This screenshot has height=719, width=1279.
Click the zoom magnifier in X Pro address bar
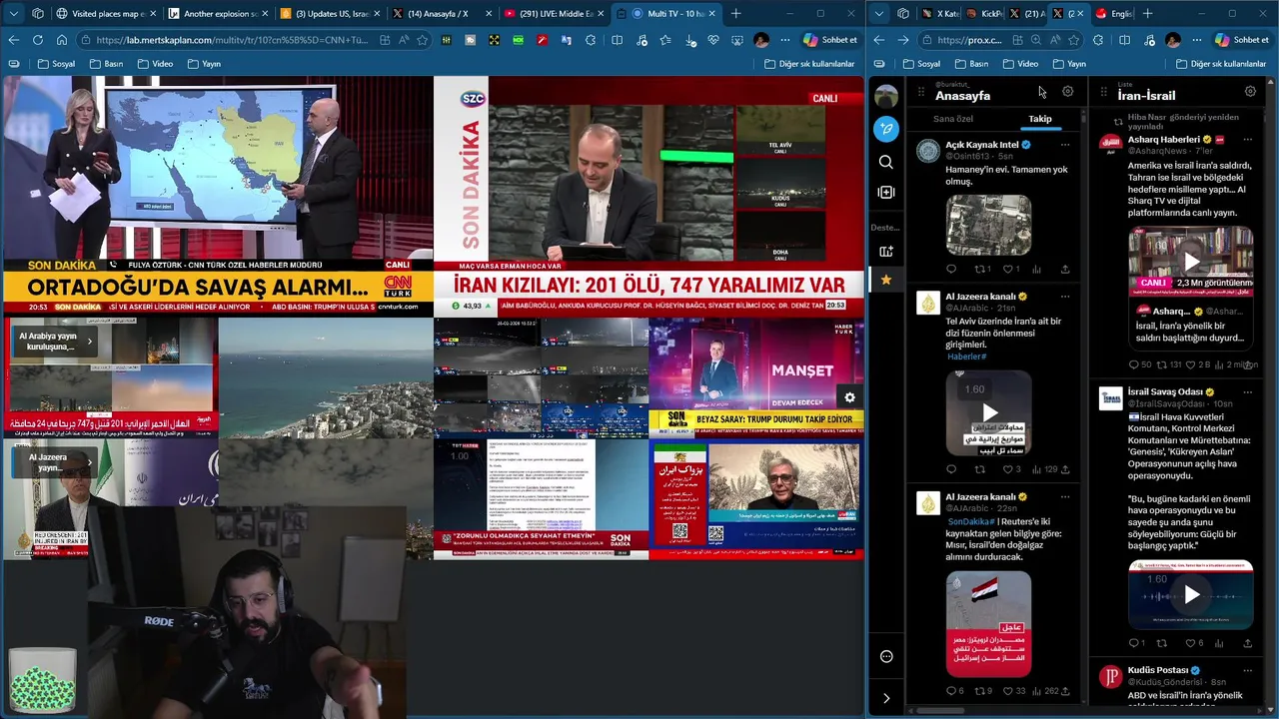[x=1035, y=40]
